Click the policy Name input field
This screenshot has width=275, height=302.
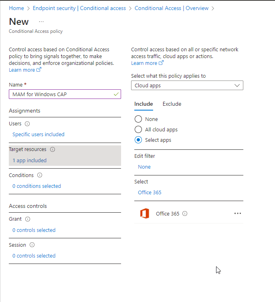(60, 94)
